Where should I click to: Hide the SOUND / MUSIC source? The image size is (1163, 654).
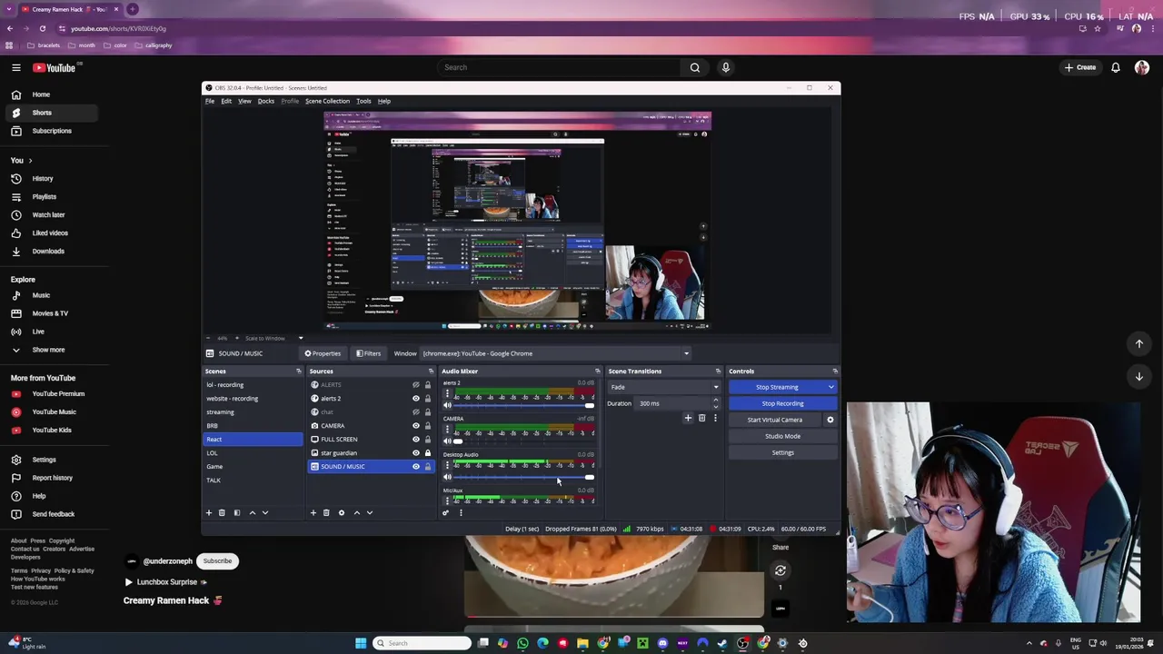pos(416,466)
